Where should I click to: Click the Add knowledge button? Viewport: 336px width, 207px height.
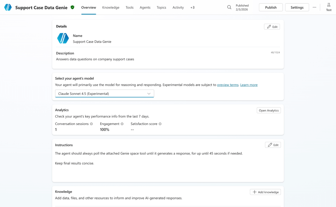265,192
